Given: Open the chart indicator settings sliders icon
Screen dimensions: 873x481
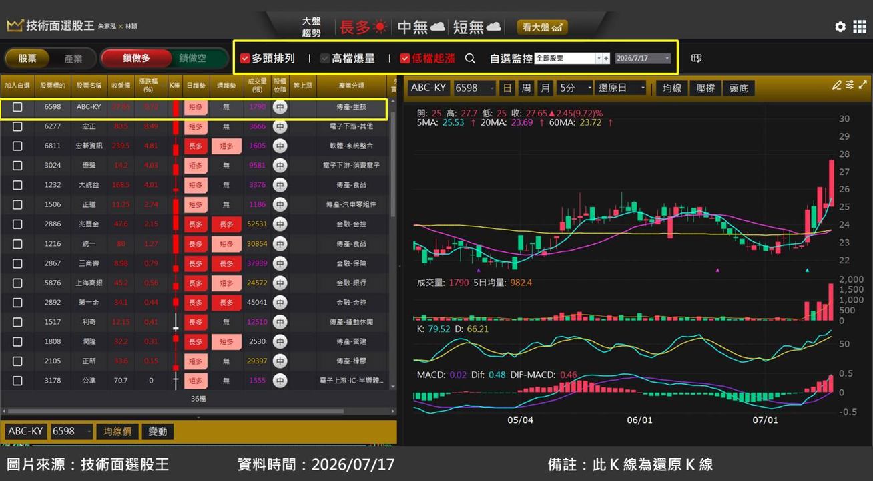Looking at the screenshot, I should point(850,85).
